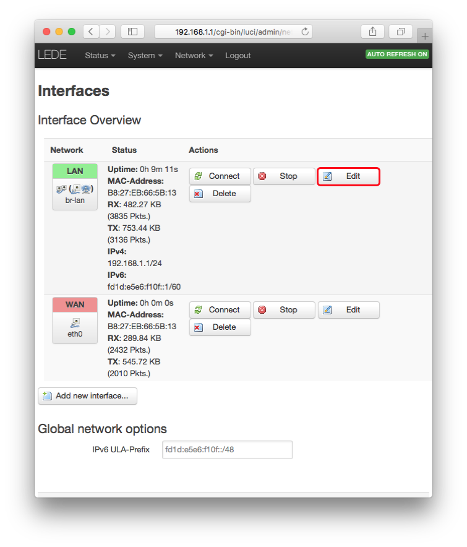Open the Safari share button
This screenshot has height=547, width=467.
tap(372, 32)
